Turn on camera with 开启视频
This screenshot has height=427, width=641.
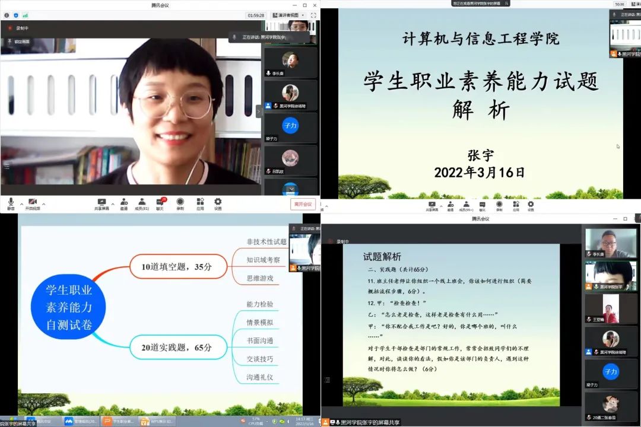pyautogui.click(x=33, y=203)
